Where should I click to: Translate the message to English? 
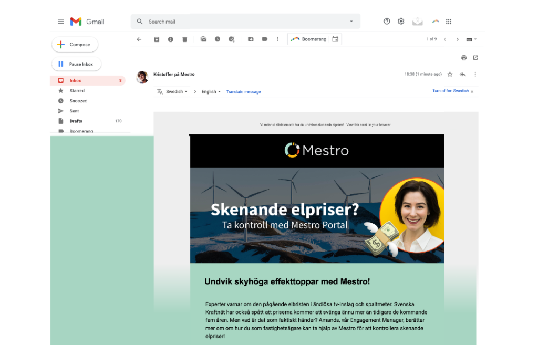click(x=243, y=91)
